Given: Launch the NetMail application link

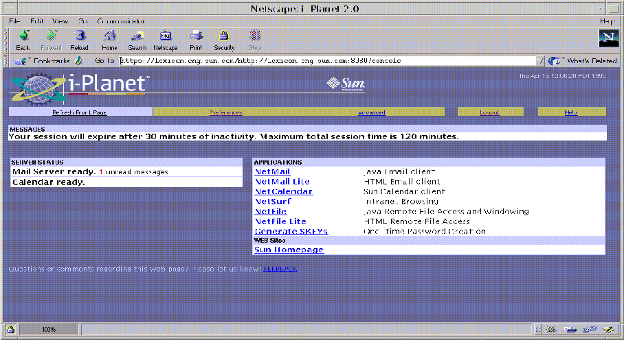Looking at the screenshot, I should 272,172.
